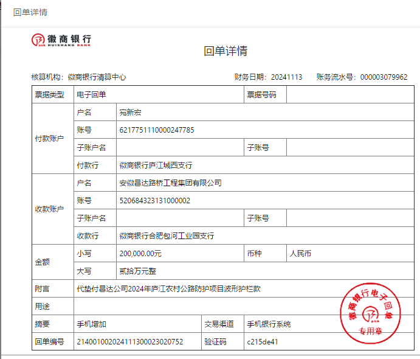Select the financial date 20241113

pyautogui.click(x=286, y=77)
